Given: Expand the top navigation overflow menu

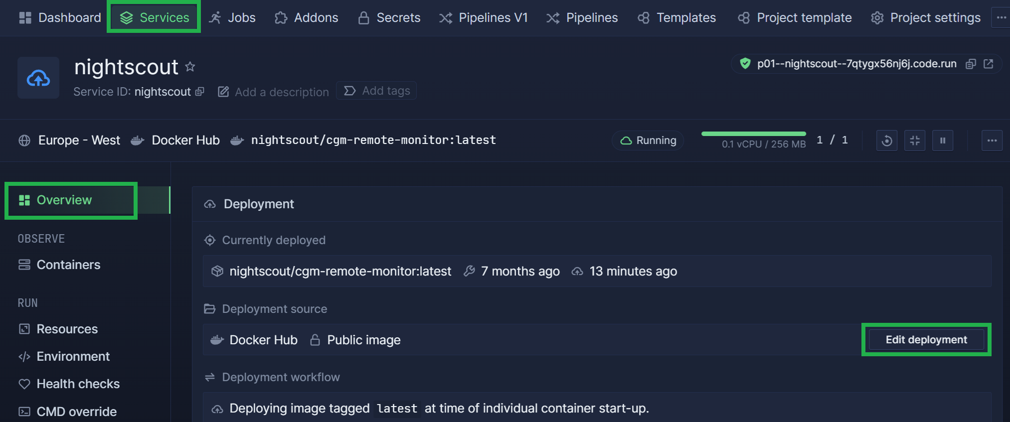Looking at the screenshot, I should 1001,17.
